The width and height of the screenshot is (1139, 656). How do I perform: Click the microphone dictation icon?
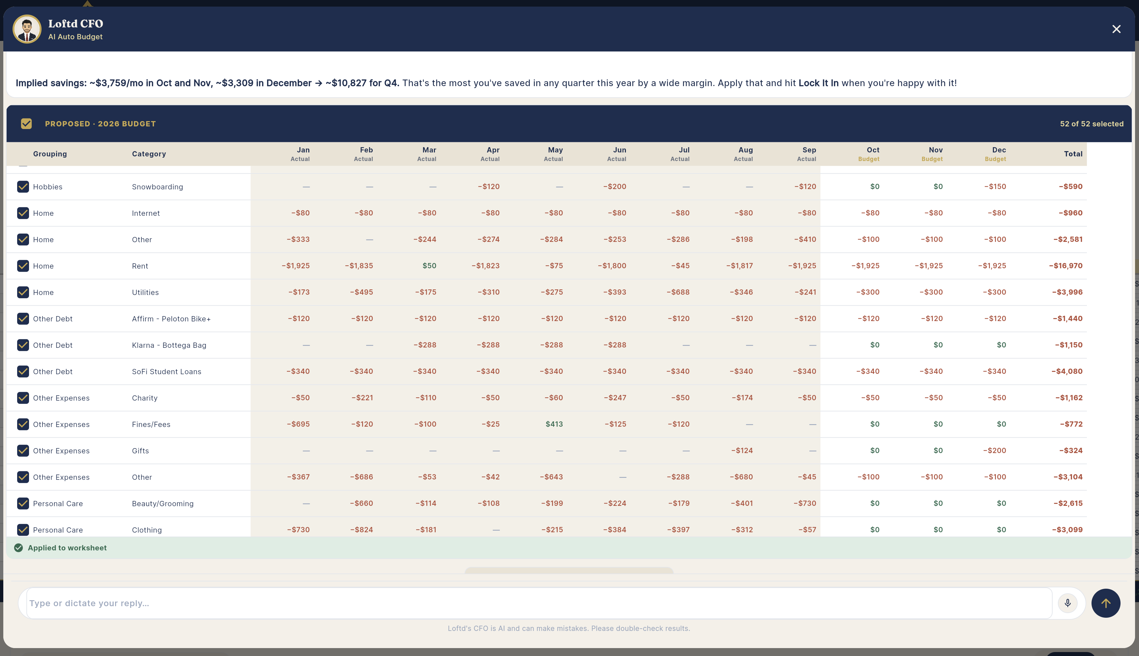pos(1067,603)
